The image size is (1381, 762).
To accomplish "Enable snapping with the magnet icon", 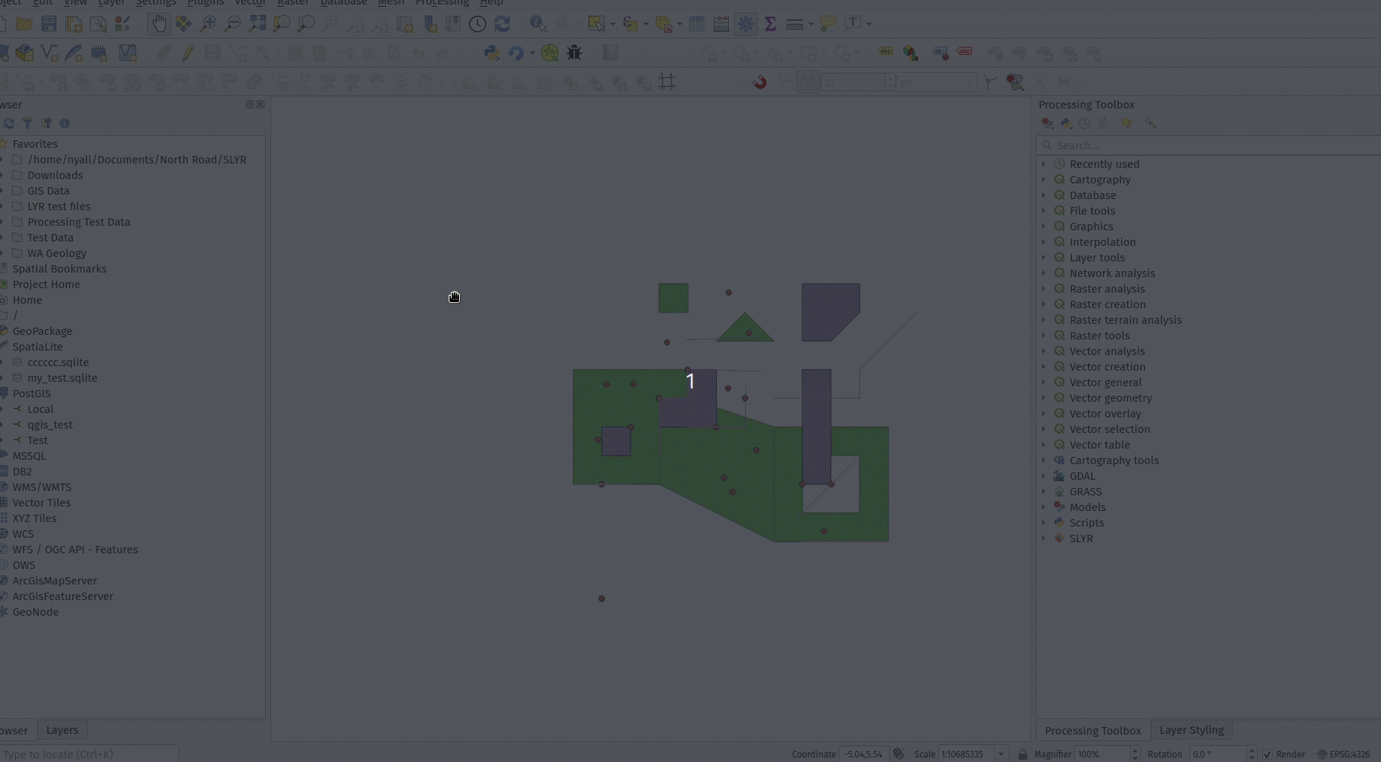I will click(x=759, y=82).
